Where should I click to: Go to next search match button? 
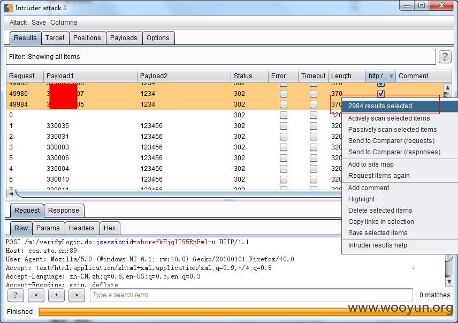[77, 295]
